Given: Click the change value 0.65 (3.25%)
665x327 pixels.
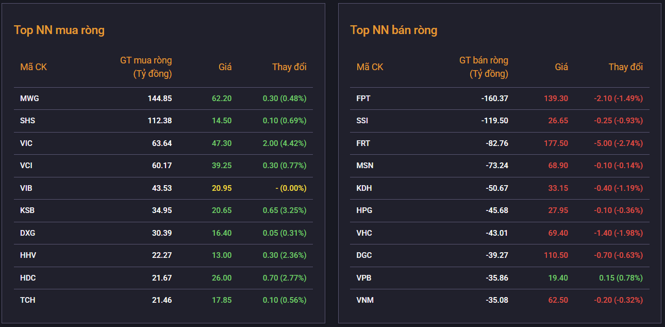Looking at the screenshot, I should 285,210.
